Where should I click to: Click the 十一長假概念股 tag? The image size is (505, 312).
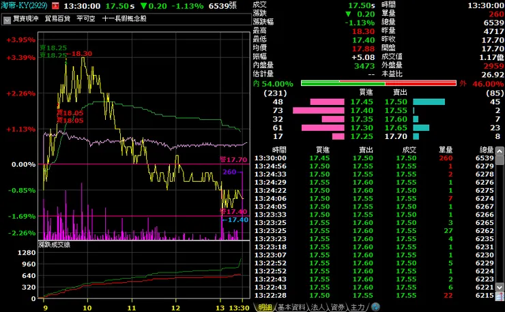pyautogui.click(x=124, y=18)
